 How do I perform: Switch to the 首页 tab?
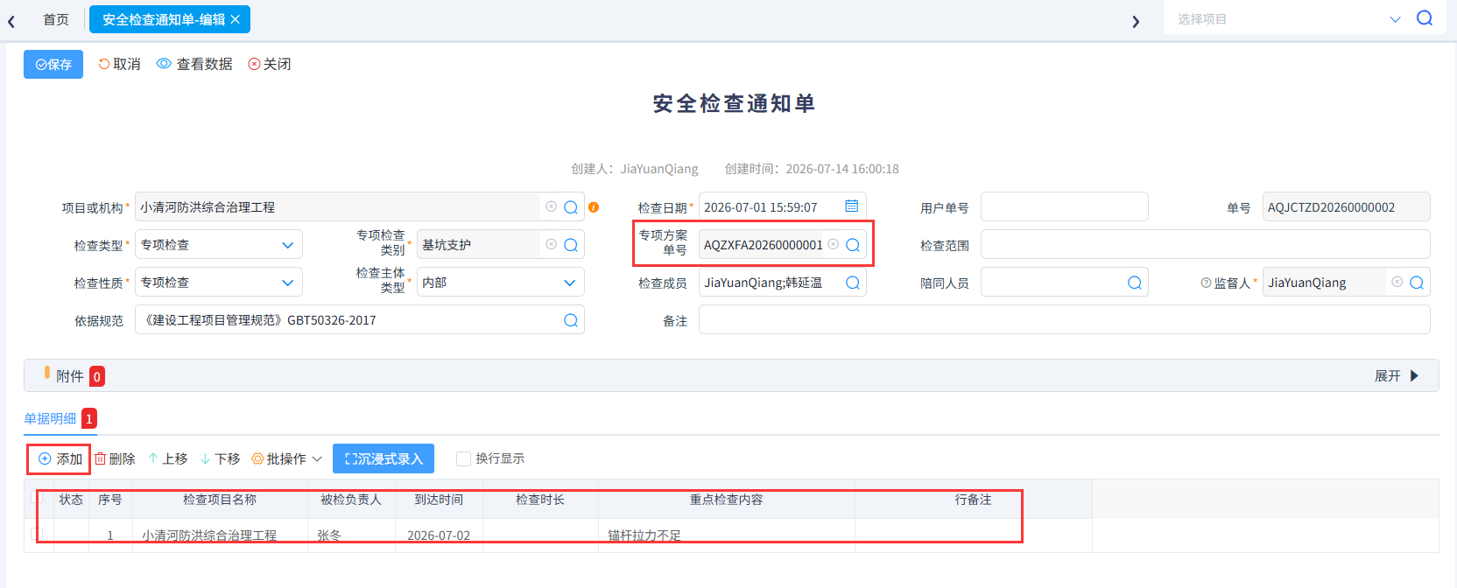[x=56, y=19]
